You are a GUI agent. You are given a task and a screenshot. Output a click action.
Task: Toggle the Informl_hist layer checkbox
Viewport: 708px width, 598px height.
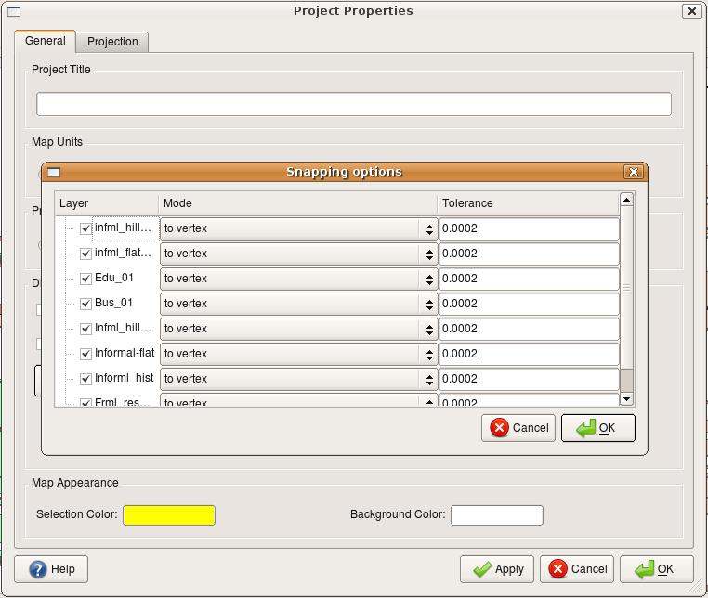pyautogui.click(x=85, y=379)
